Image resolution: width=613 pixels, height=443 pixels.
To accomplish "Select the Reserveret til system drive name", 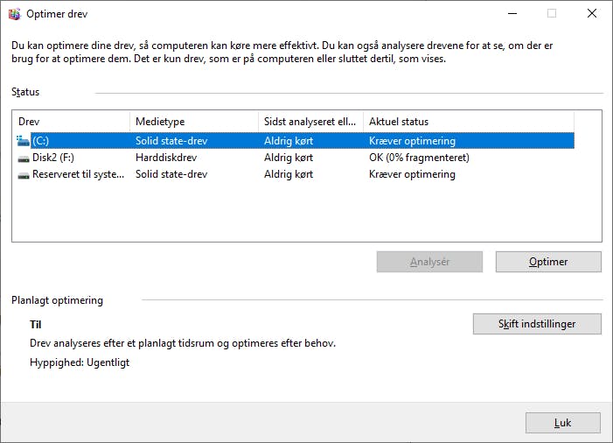I will pyautogui.click(x=79, y=174).
